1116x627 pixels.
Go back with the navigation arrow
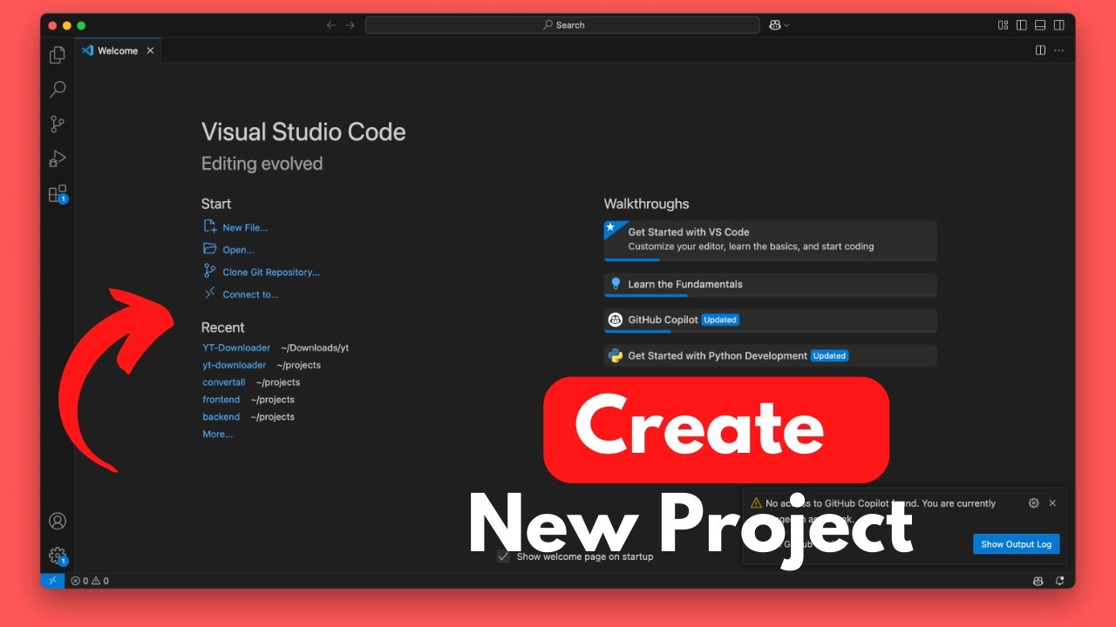click(x=331, y=25)
